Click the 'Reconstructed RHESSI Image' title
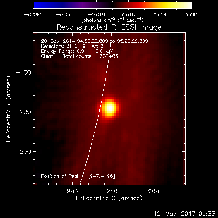 point(109,27)
